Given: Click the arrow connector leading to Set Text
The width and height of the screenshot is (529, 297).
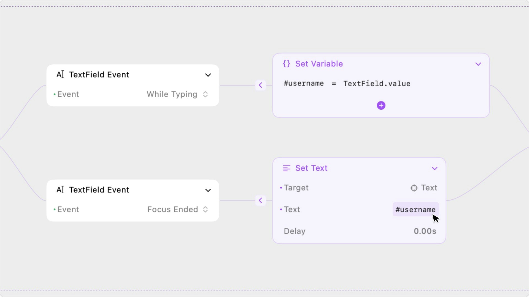Looking at the screenshot, I should coord(260,200).
